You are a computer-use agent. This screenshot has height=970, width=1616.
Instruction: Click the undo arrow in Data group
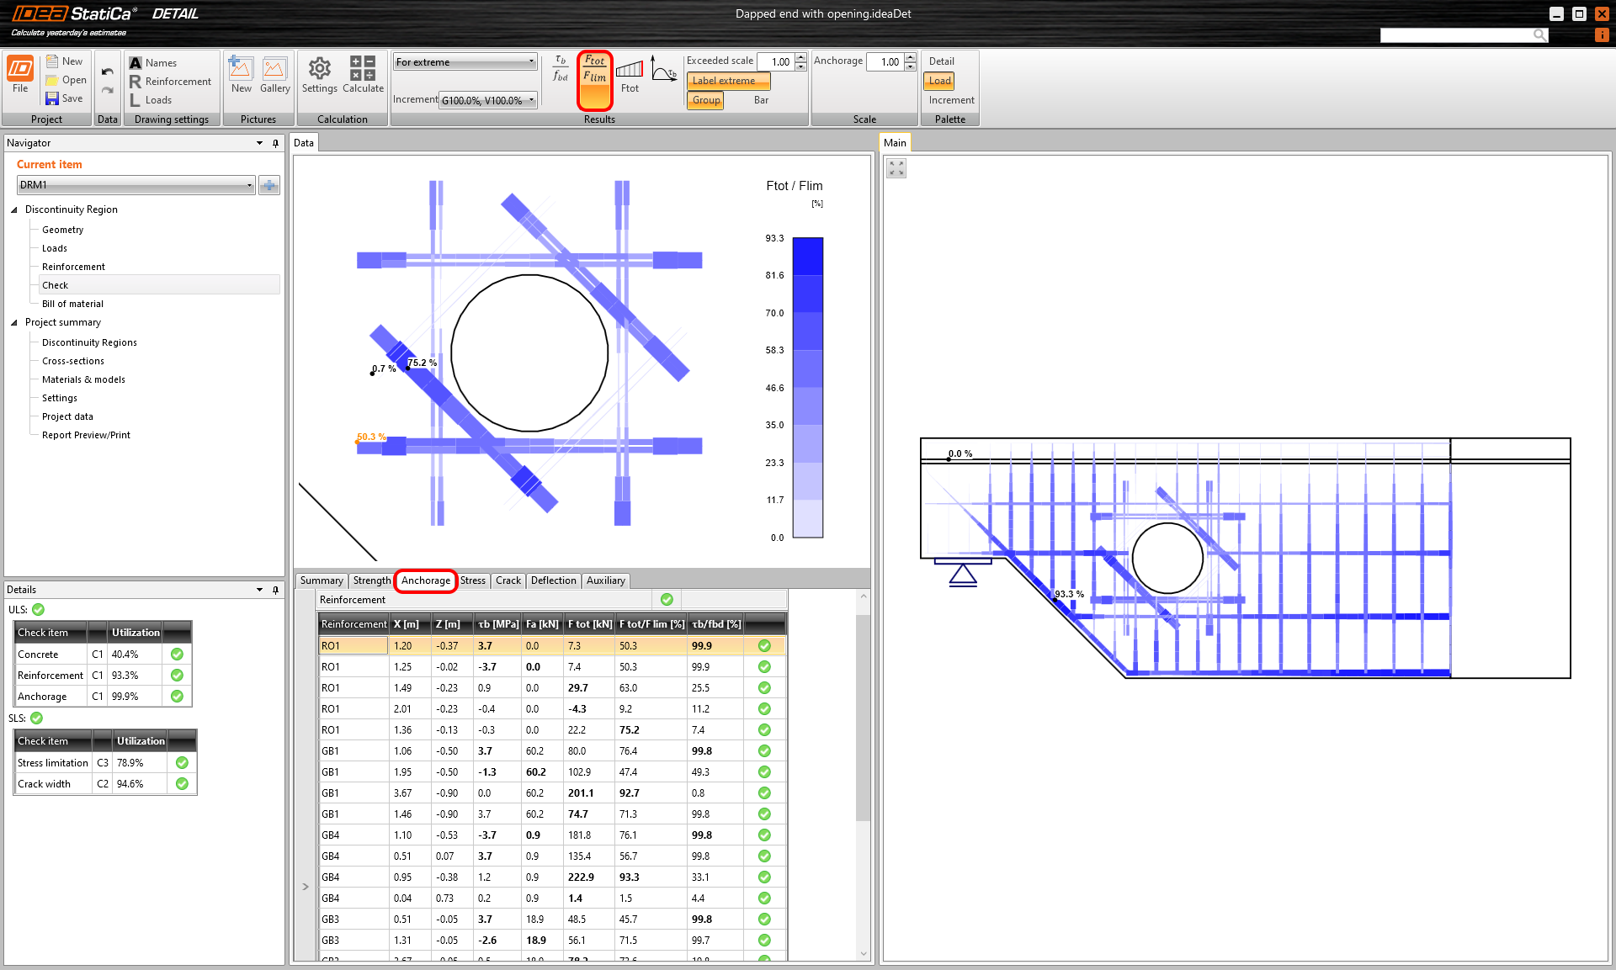107,72
